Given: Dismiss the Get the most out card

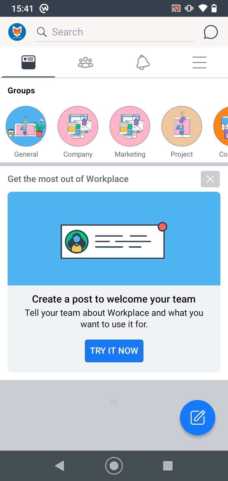Looking at the screenshot, I should 210,179.
